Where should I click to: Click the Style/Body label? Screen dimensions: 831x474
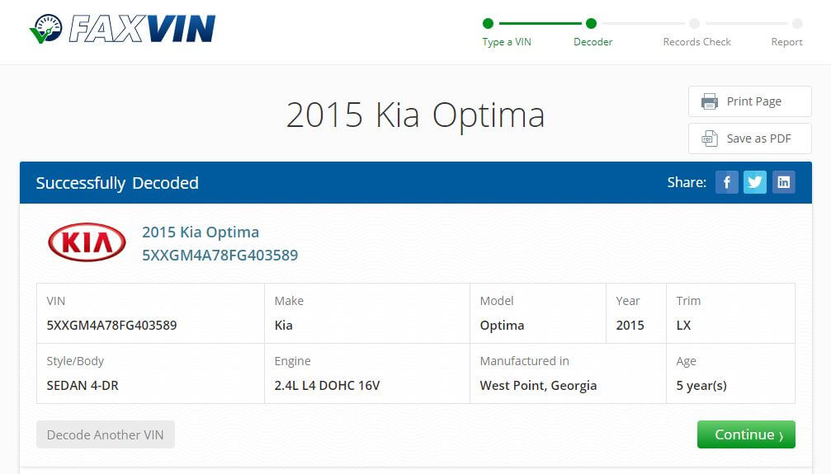(75, 361)
